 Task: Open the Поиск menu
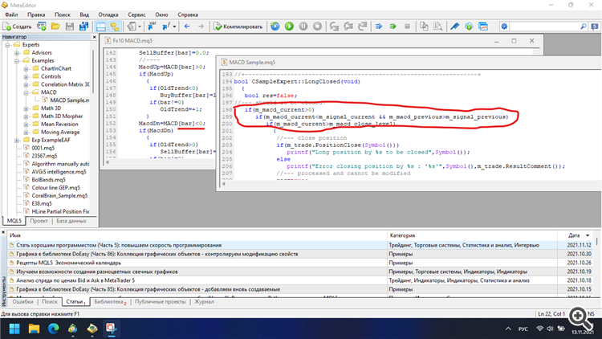click(62, 14)
